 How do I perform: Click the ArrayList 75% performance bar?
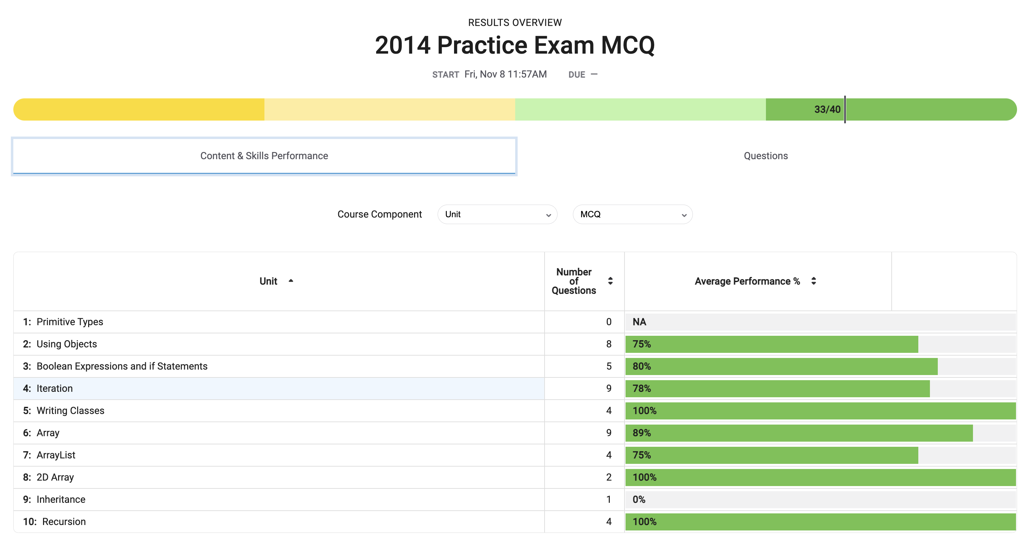[x=772, y=455]
